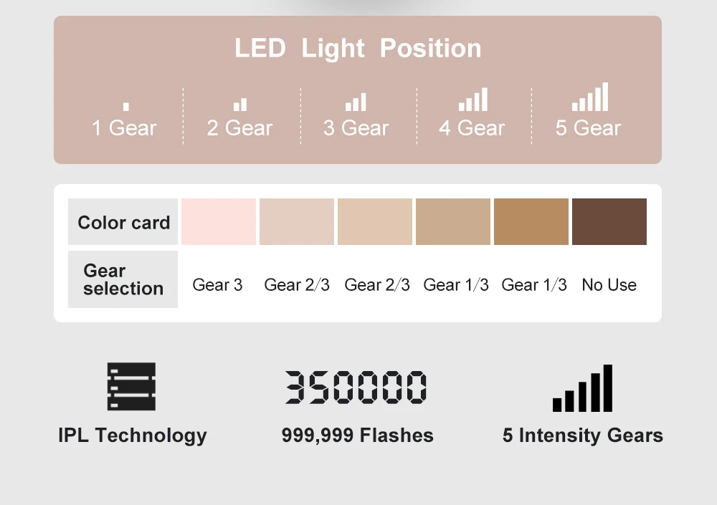
Task: Select the dark brown color swatch
Action: (x=609, y=222)
